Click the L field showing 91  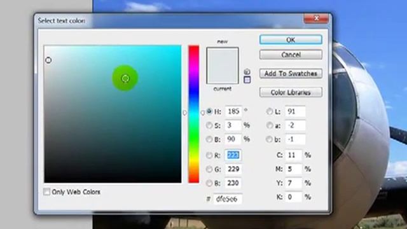[295, 111]
